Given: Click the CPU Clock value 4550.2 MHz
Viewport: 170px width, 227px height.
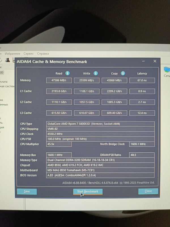Looking at the screenshot, I should pyautogui.click(x=100, y=134).
